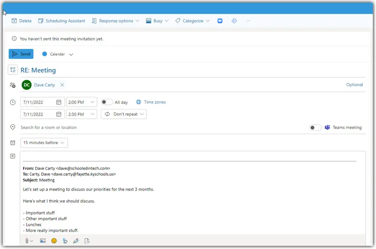Image resolution: width=376 pixels, height=249 pixels.
Task: Click the templates page icon in bottom toolbar
Action: [x=87, y=241]
